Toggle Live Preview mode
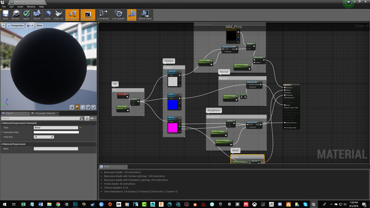370x208 pixels. pyautogui.click(x=88, y=15)
